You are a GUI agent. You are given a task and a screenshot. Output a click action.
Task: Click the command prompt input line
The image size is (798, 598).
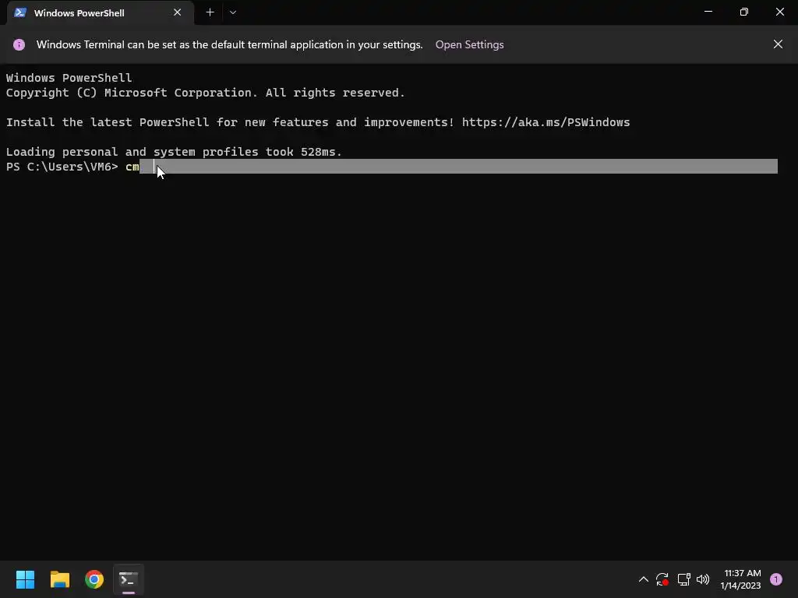391,167
